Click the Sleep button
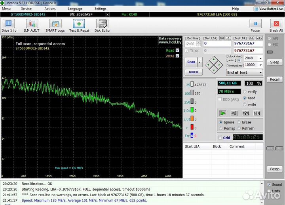Viewport: 285px width, 205px height. point(275,62)
